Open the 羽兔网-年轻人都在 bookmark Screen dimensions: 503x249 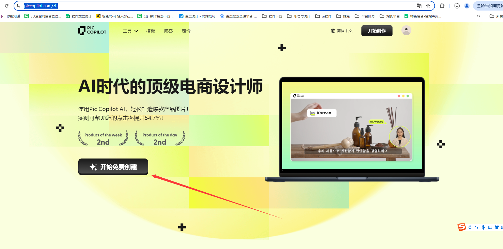pos(115,16)
